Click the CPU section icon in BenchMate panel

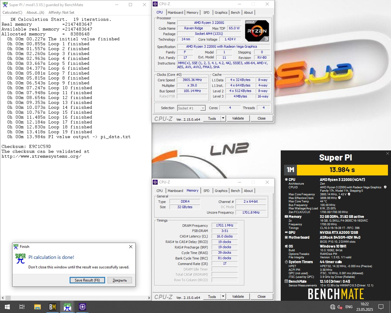(286, 180)
